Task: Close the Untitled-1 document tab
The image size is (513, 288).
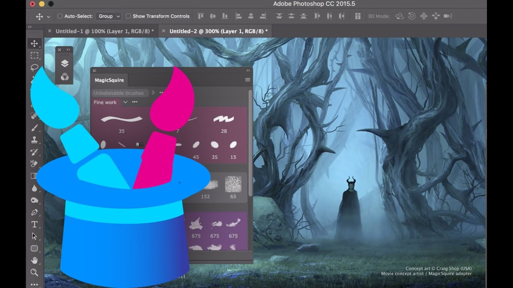Action: (50, 31)
